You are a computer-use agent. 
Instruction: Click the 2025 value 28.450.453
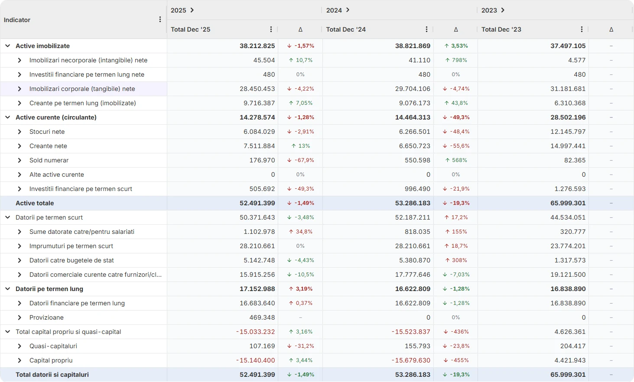tap(257, 89)
